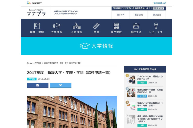The width and height of the screenshot is (193, 128).
Task: Click the マナプラ site logo
Action: coord(36,13)
